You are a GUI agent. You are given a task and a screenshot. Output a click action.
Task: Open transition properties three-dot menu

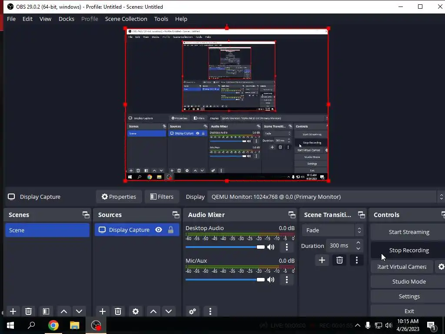357,260
